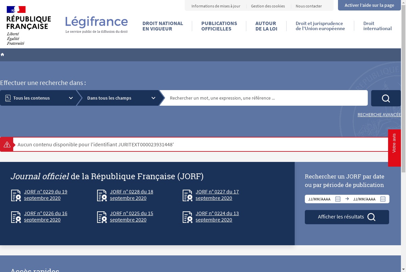
Task: Click the document icon beside JORF n° 0224
Action: (187, 217)
